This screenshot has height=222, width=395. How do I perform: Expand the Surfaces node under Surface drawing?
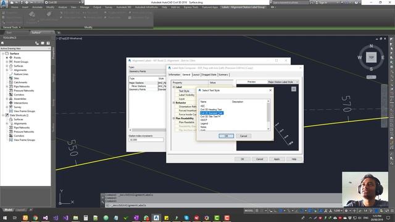[x=7, y=66]
